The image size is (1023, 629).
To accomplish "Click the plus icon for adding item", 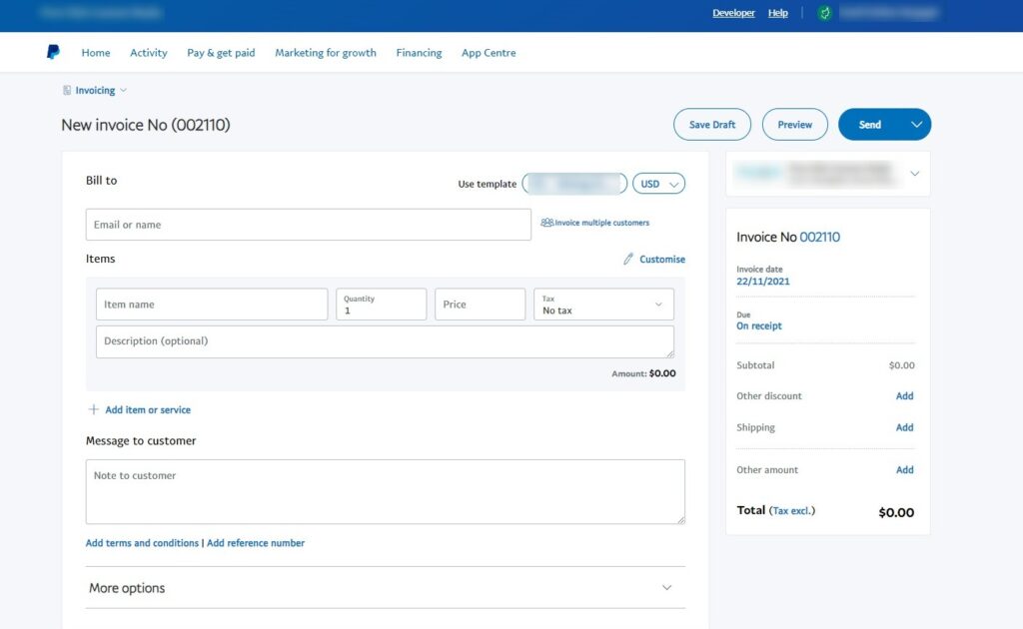I will click(x=93, y=409).
